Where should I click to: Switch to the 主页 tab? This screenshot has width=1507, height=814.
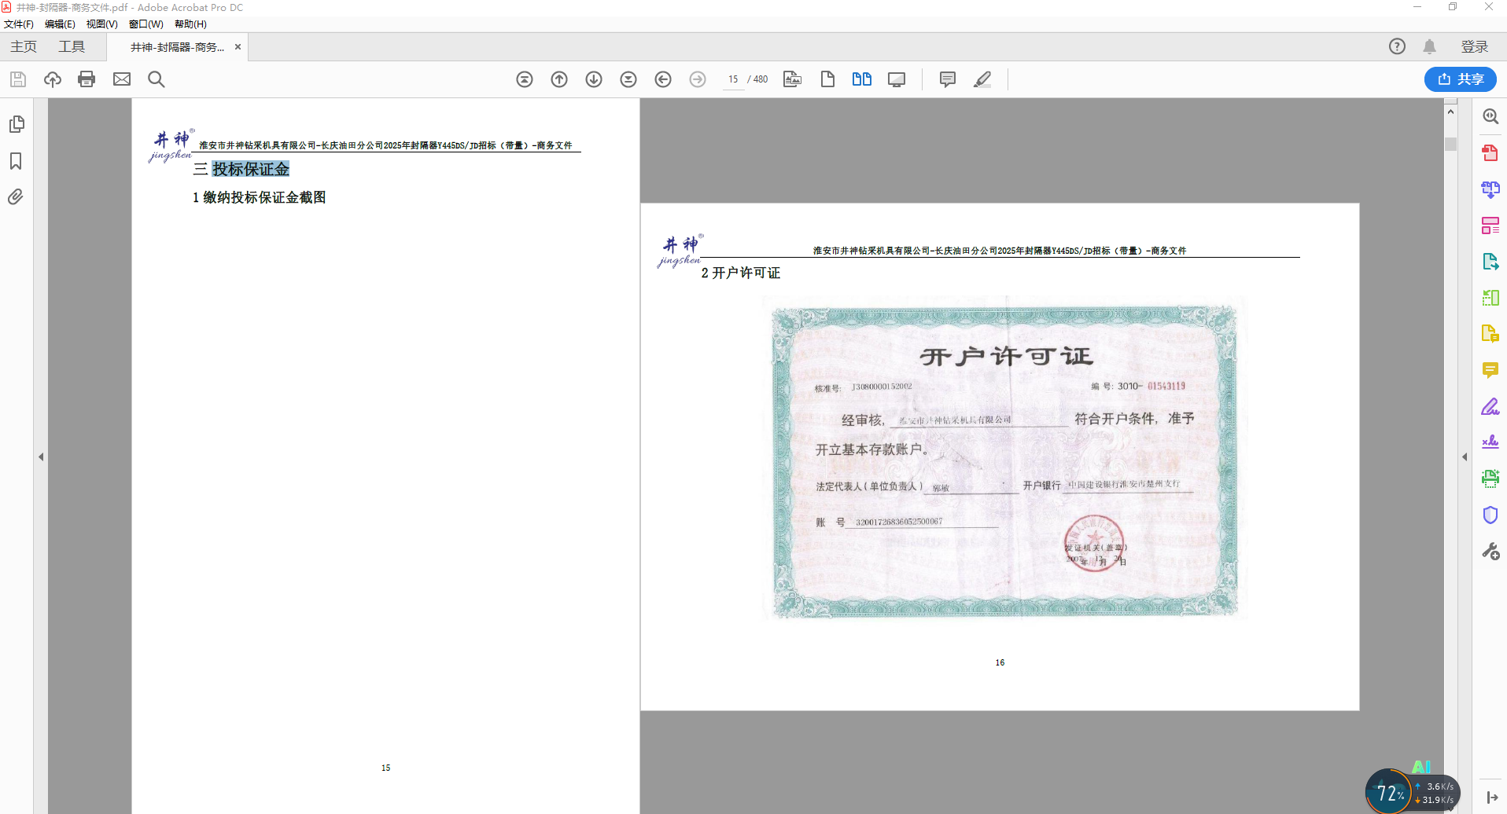(24, 47)
